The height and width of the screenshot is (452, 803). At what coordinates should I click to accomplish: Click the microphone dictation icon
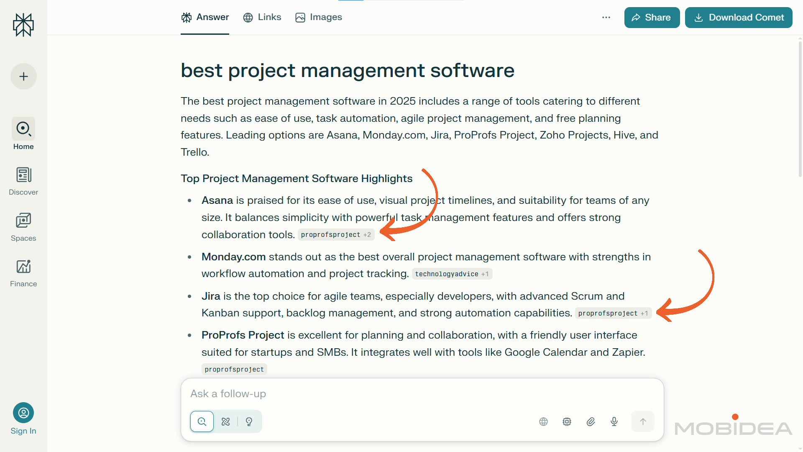pyautogui.click(x=614, y=421)
